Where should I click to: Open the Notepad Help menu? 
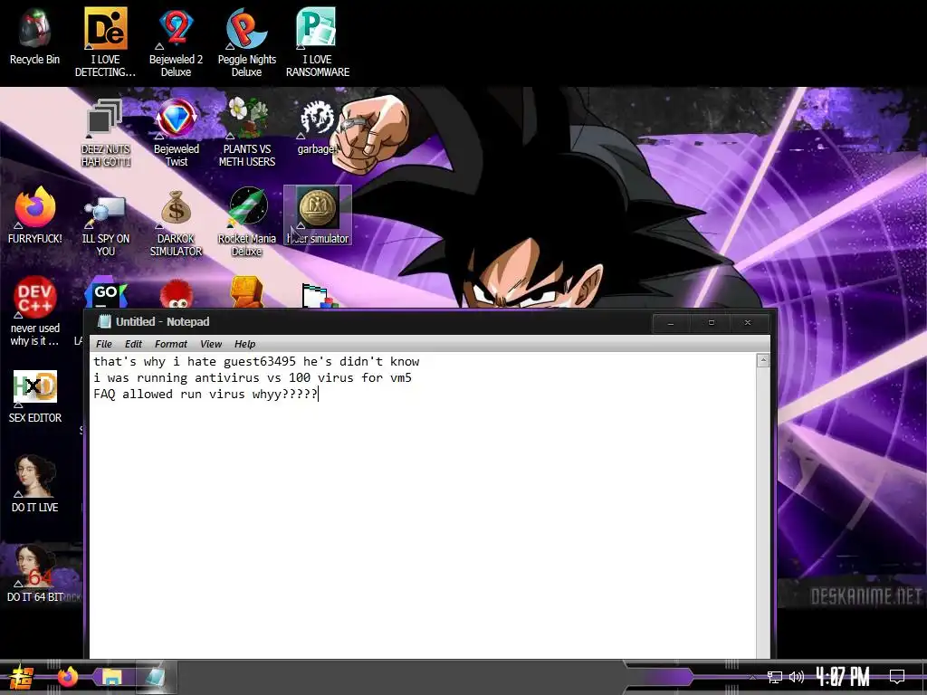tap(244, 344)
